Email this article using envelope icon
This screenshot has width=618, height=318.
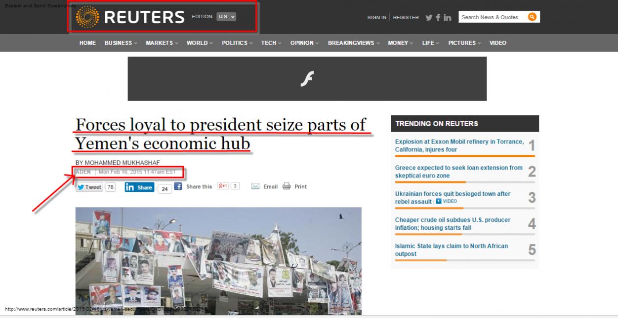[x=264, y=186]
